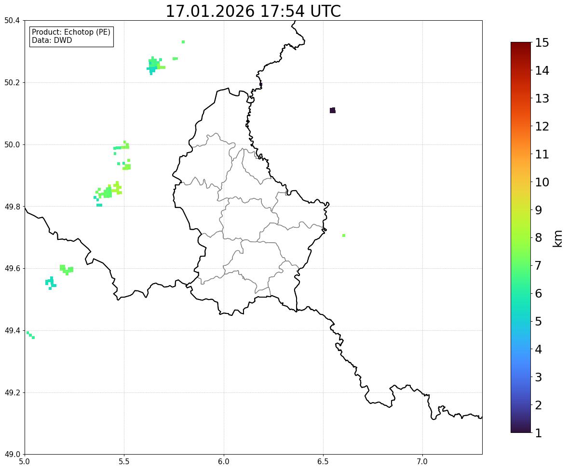Click the orange colorbar region near 12 km
Viewport: 568px width, 470px height.
point(521,126)
